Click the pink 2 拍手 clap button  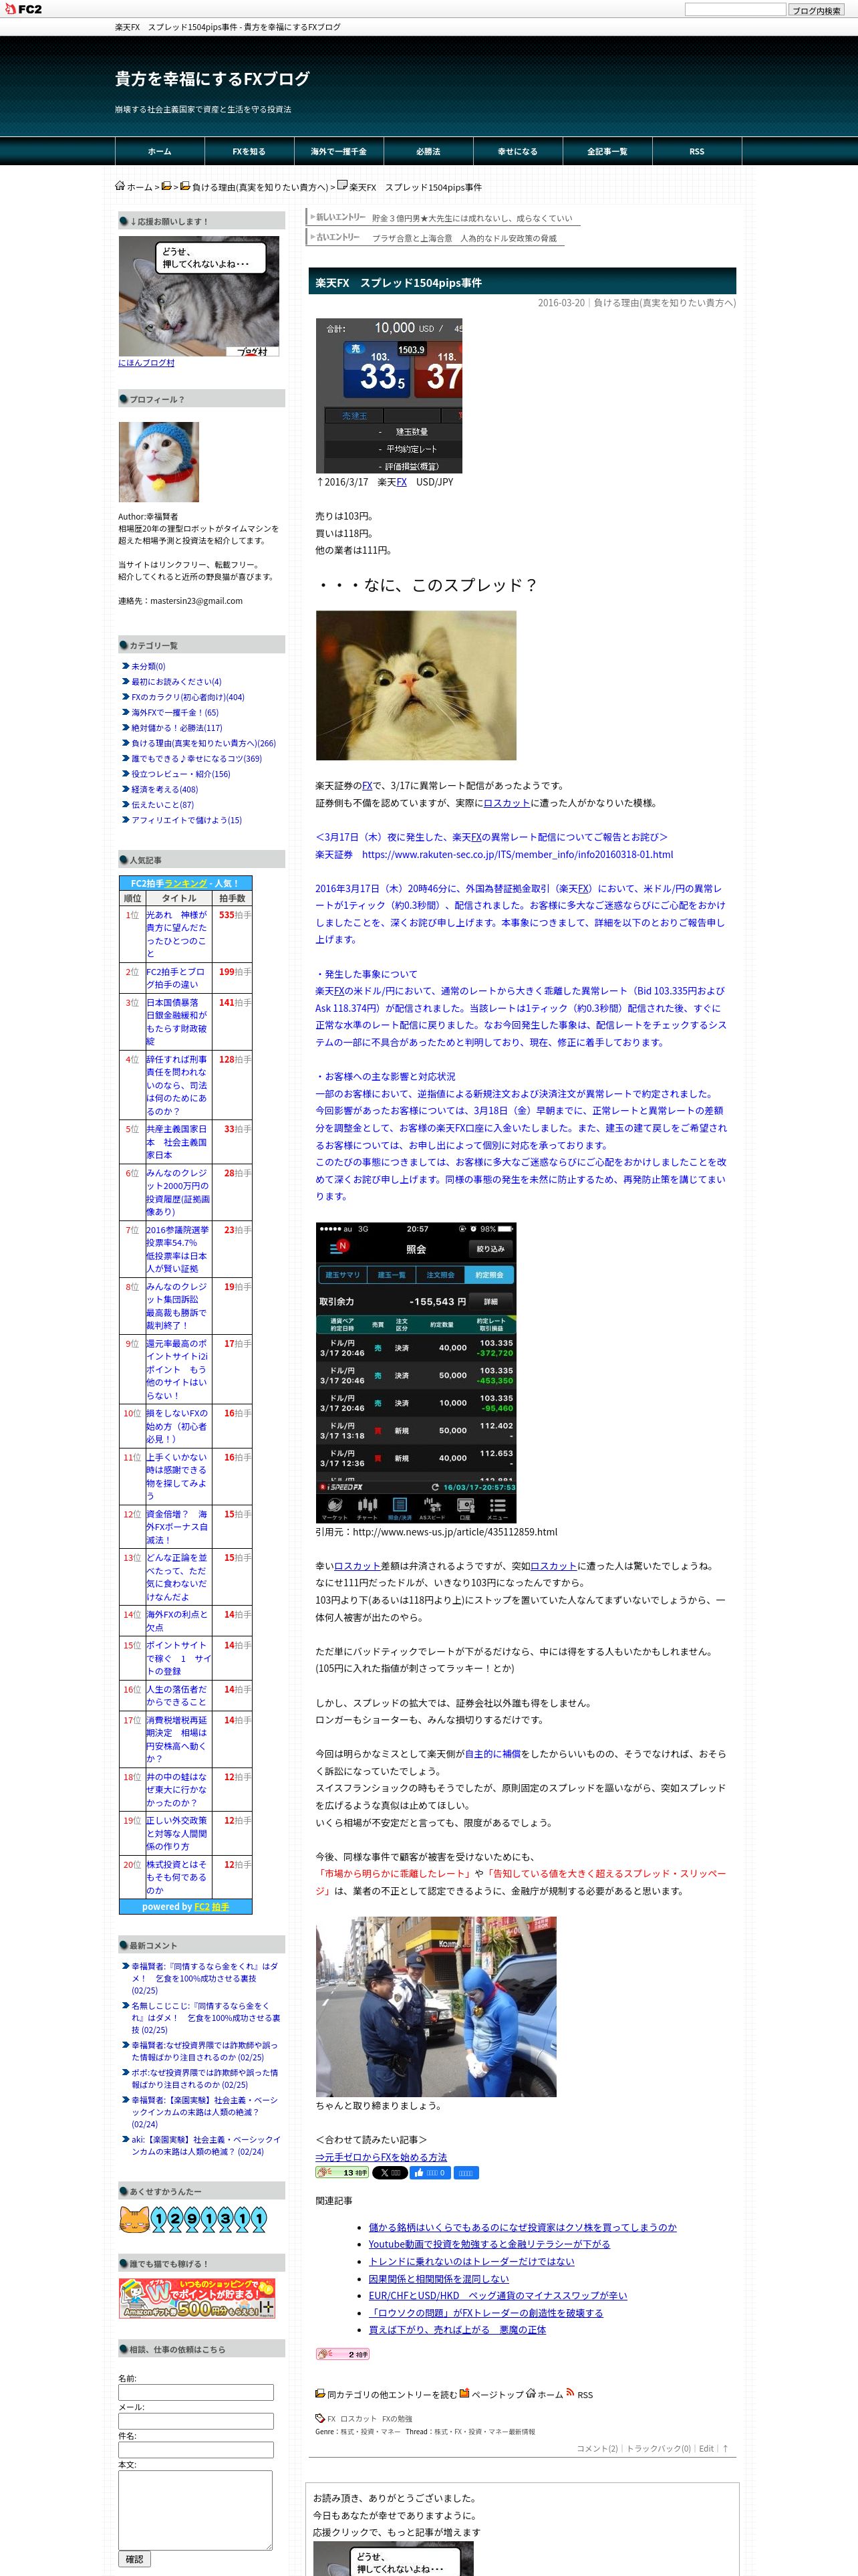click(341, 2354)
